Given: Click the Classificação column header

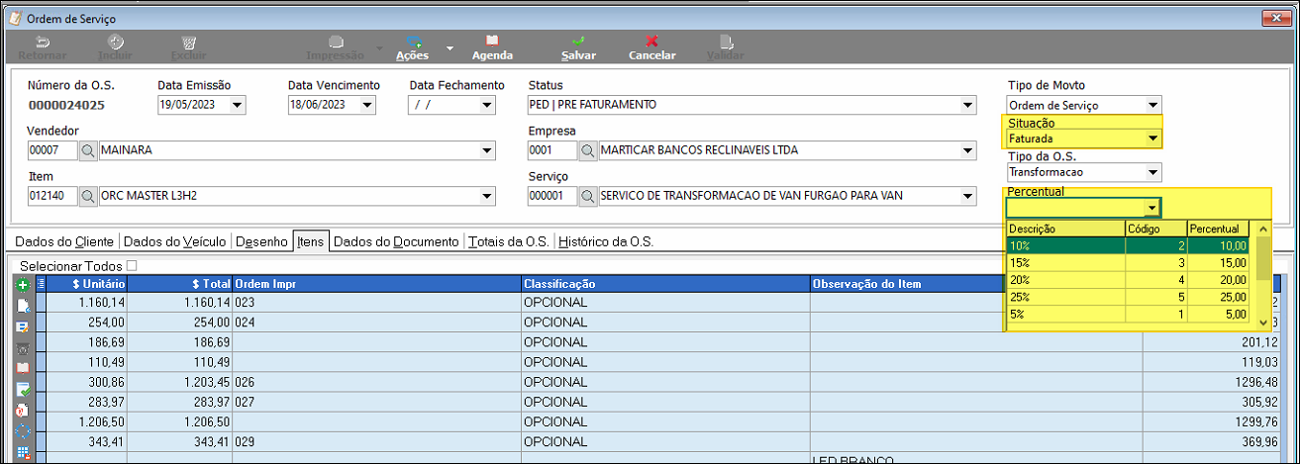Looking at the screenshot, I should (x=665, y=284).
